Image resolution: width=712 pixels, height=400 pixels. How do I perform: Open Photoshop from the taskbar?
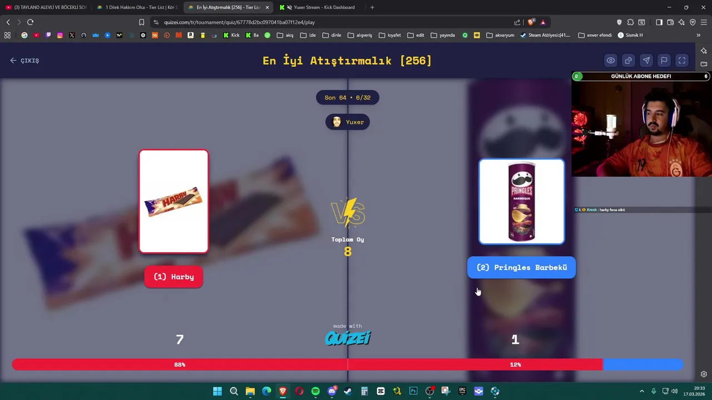413,391
